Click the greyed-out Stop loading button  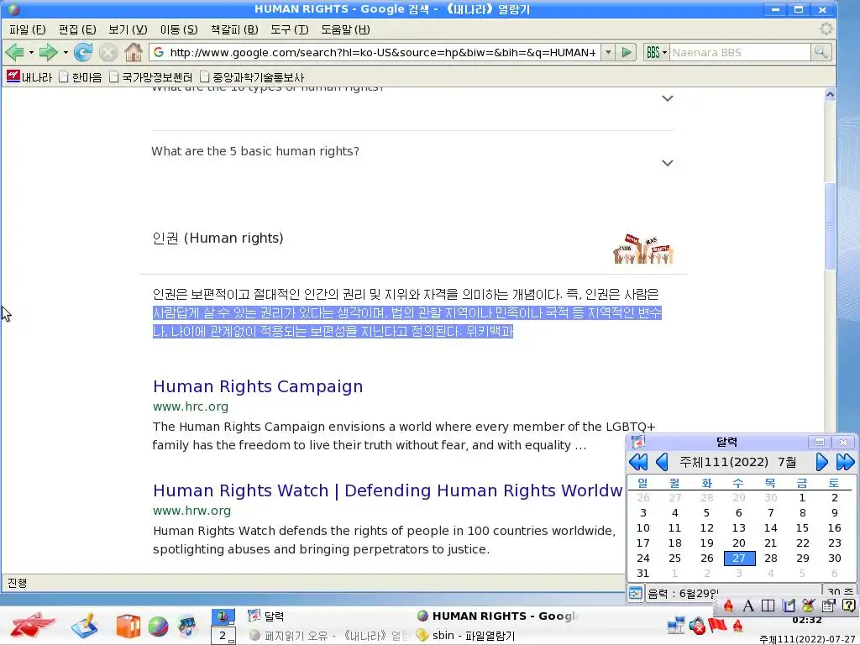(x=108, y=53)
